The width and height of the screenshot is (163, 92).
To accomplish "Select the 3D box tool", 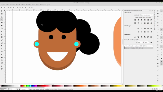I will [x=2, y=28].
